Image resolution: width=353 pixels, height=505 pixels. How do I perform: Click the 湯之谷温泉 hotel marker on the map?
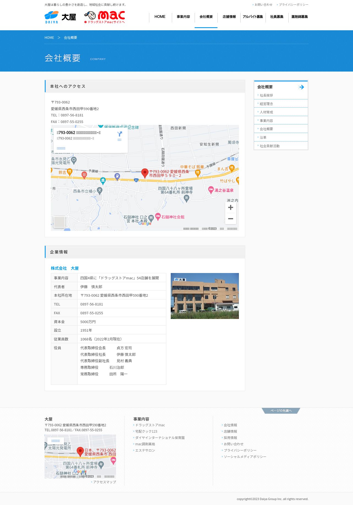tap(211, 190)
